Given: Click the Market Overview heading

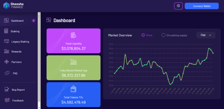Looking at the screenshot, I should coord(120,35).
